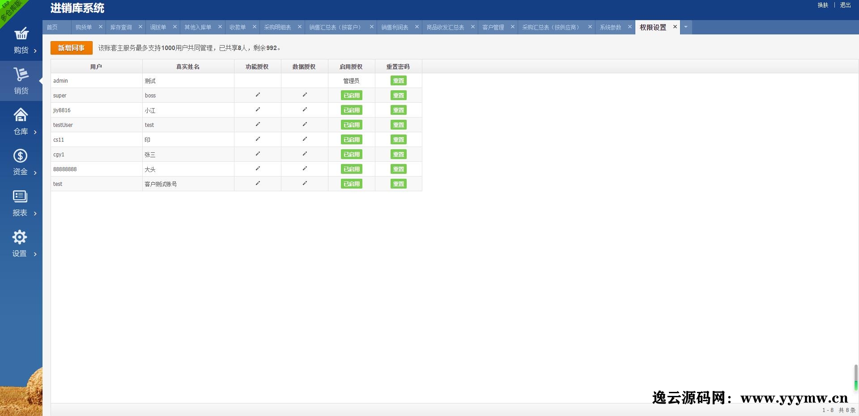Edit data permission for super
This screenshot has height=416, width=859.
(x=305, y=95)
